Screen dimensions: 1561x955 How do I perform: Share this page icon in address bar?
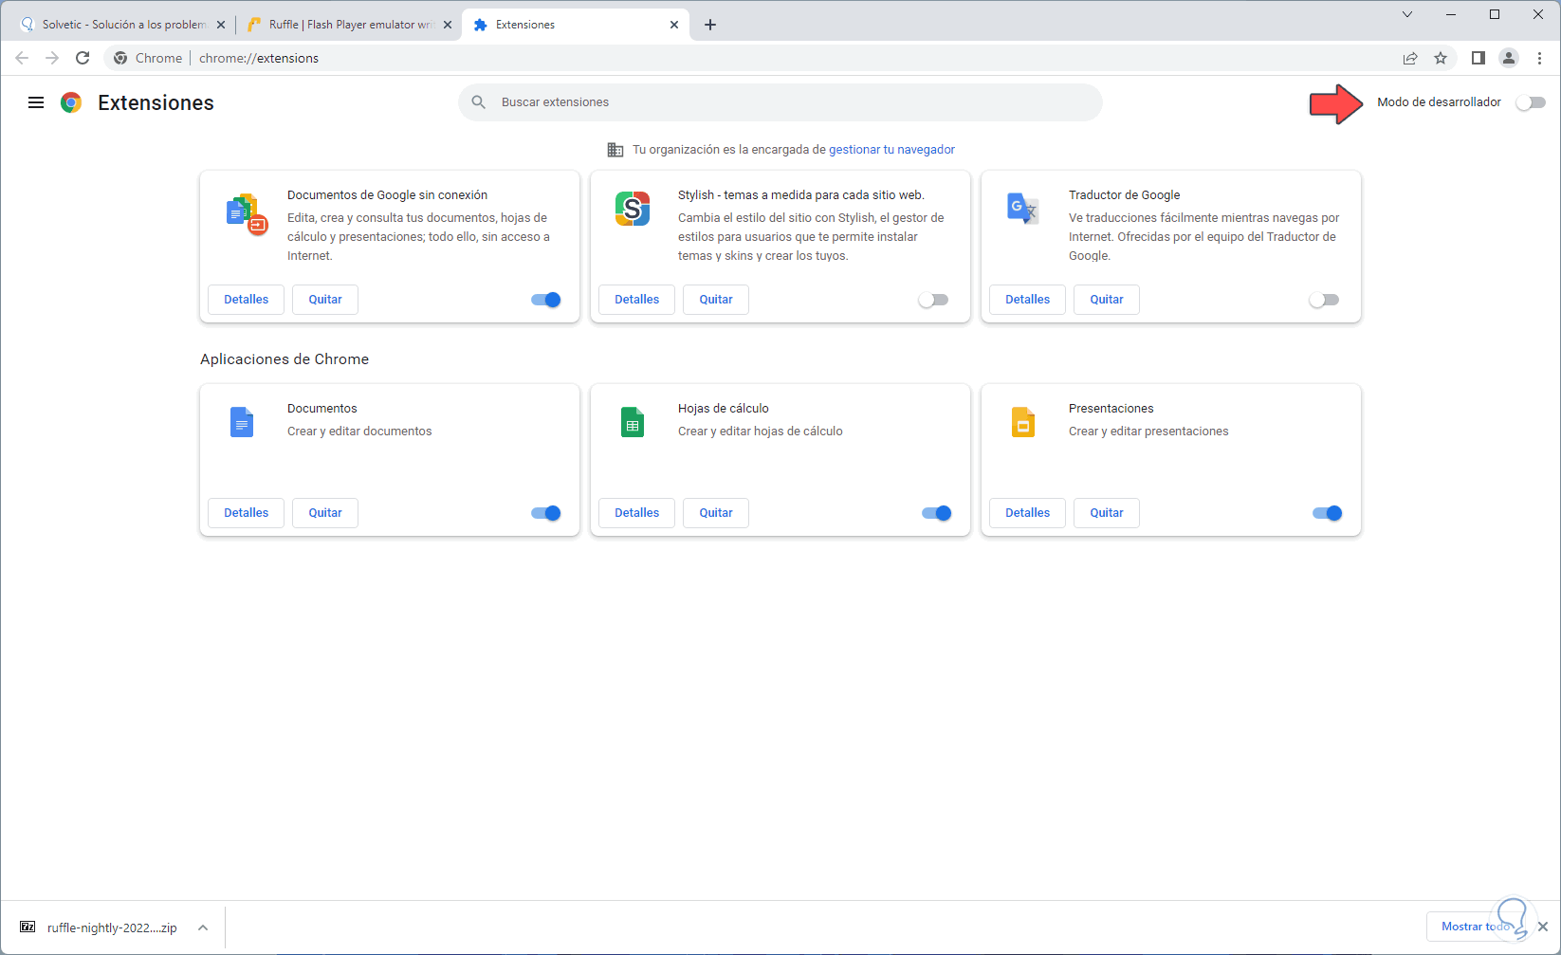[1410, 58]
